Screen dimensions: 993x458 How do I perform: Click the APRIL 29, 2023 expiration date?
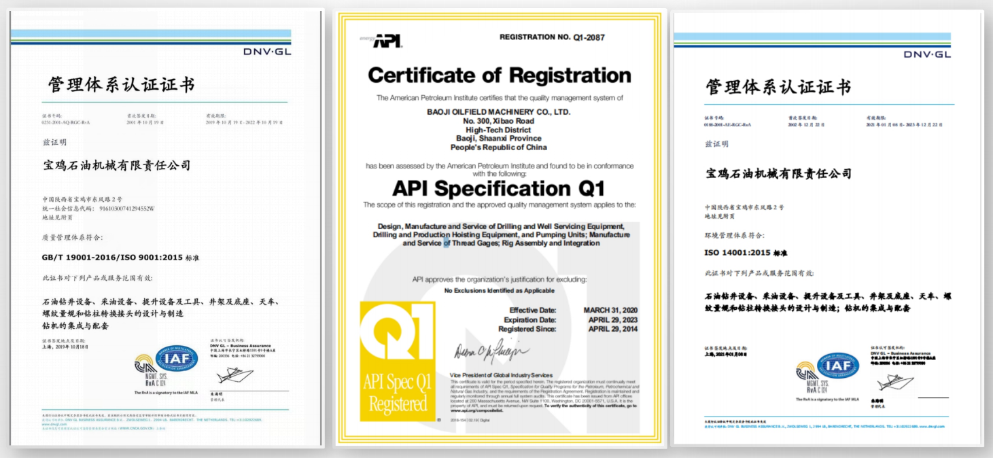[612, 319]
